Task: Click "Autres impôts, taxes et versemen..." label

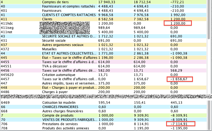Action: click(x=70, y=83)
